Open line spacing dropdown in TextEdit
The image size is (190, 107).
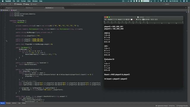point(152,19)
